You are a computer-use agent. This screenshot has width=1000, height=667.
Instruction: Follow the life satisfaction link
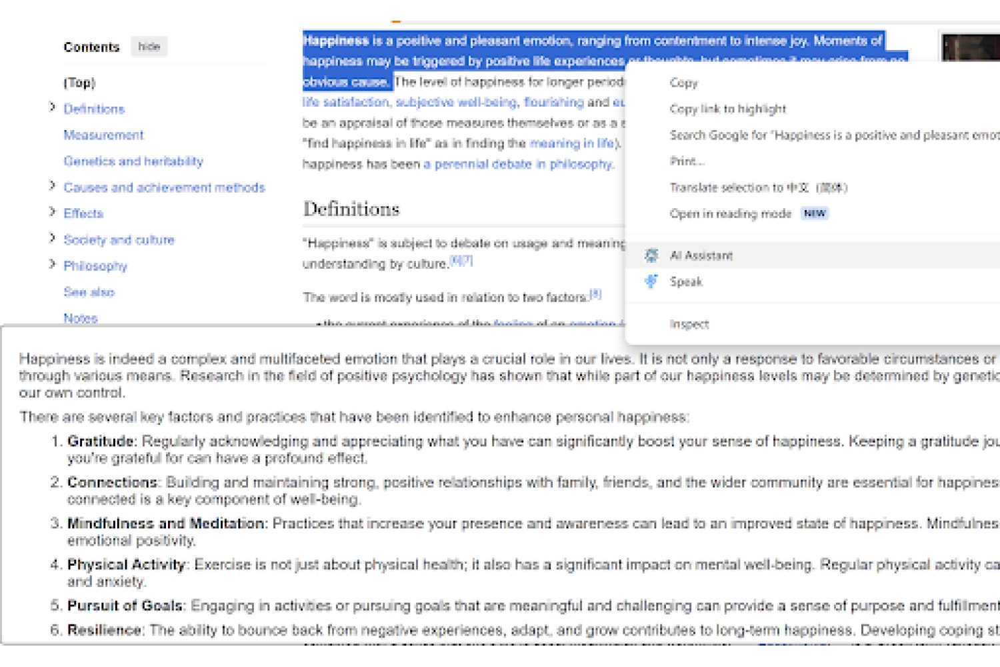[345, 102]
